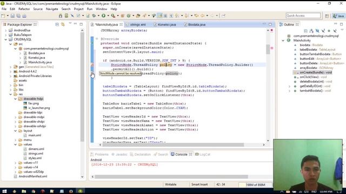Collapse the src folder
Image resolution: width=346 pixels, height=194 pixels.
tap(10, 44)
